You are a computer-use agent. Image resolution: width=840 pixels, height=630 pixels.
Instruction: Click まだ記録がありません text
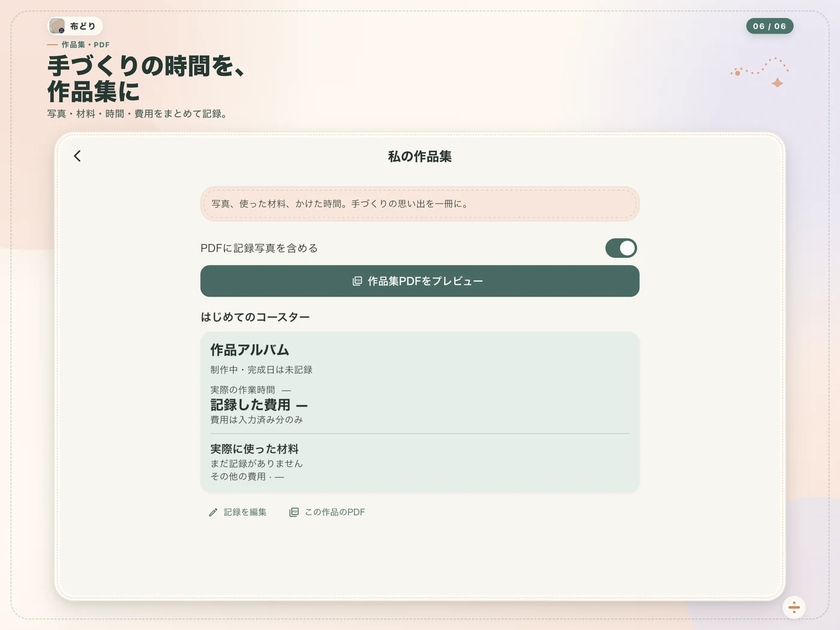pyautogui.click(x=256, y=463)
